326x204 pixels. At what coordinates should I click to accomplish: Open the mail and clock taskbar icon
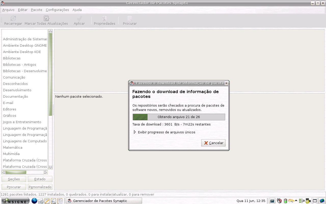click(x=40, y=201)
